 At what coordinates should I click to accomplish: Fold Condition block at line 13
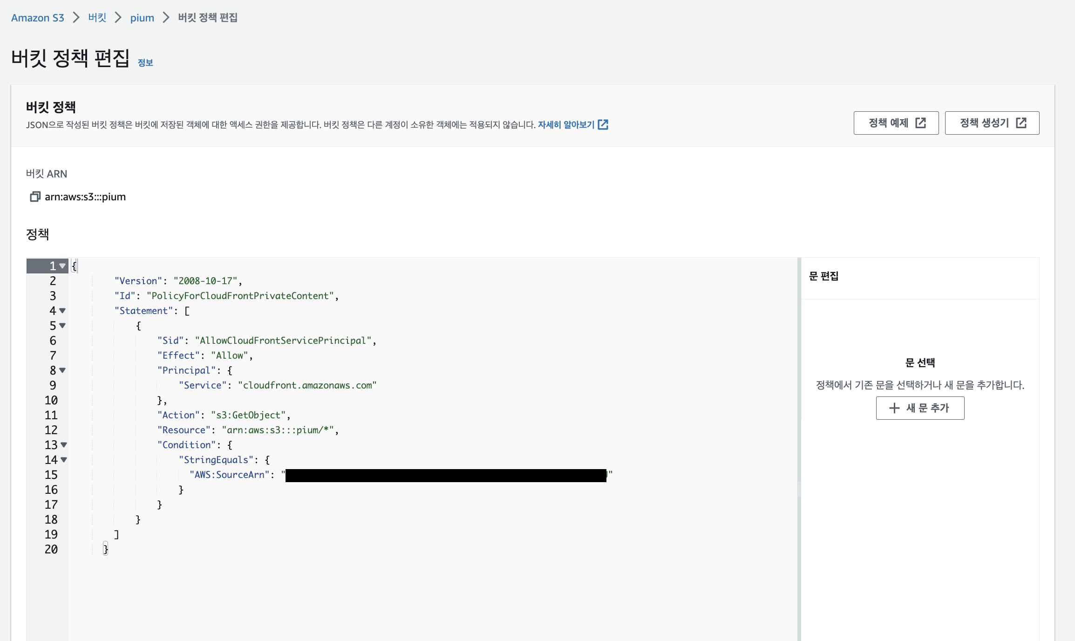point(64,445)
